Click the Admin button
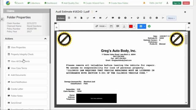196x110 pixels. click(x=186, y=3)
